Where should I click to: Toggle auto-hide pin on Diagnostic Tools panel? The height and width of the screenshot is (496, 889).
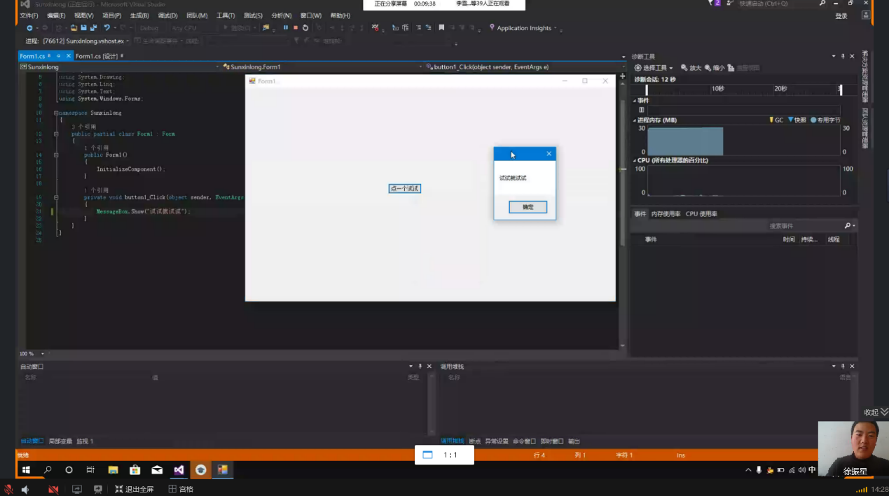[843, 56]
